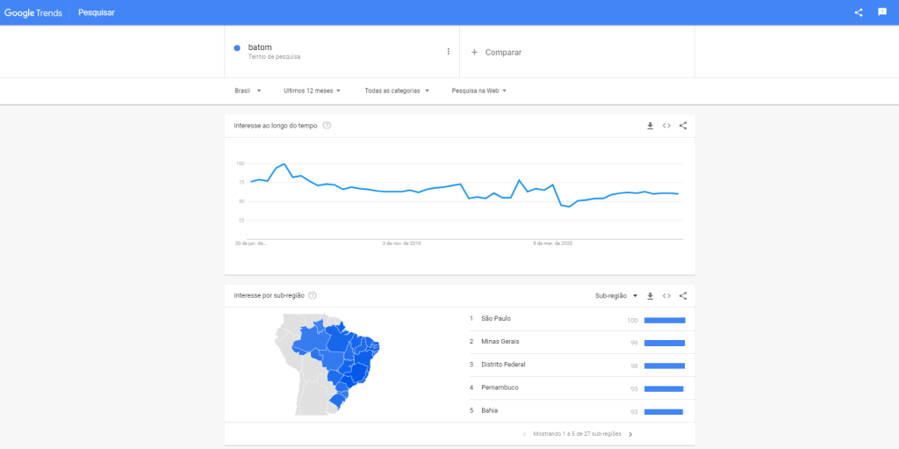Click help icon beside Interesse por sub-região

coord(313,296)
